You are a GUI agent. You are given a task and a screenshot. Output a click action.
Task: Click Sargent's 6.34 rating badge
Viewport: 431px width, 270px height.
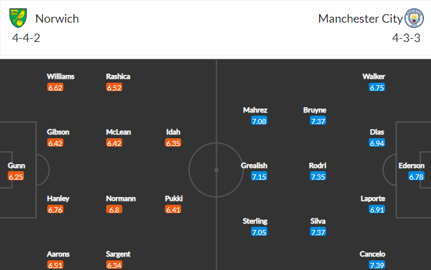pyautogui.click(x=114, y=265)
